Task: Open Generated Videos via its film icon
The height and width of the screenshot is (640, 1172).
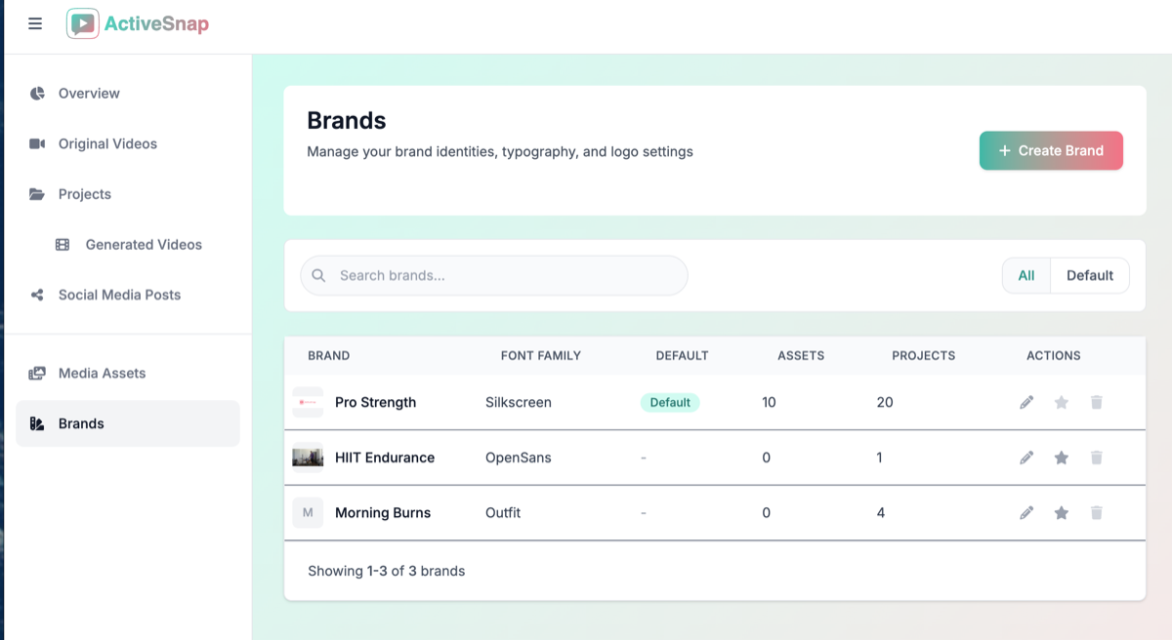Action: (63, 244)
